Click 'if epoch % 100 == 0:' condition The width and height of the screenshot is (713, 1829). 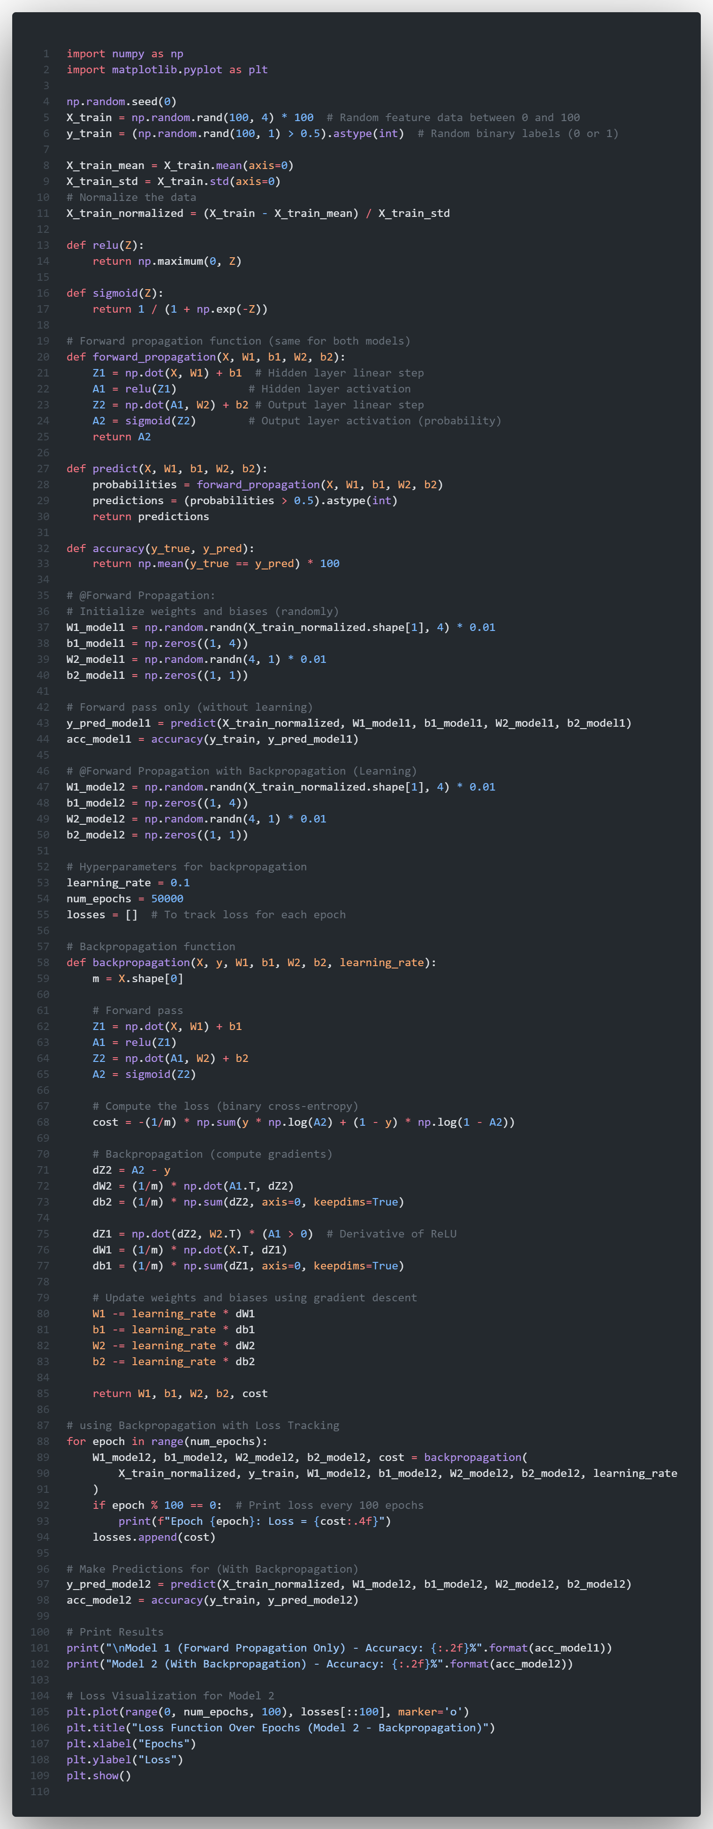pyautogui.click(x=157, y=1506)
